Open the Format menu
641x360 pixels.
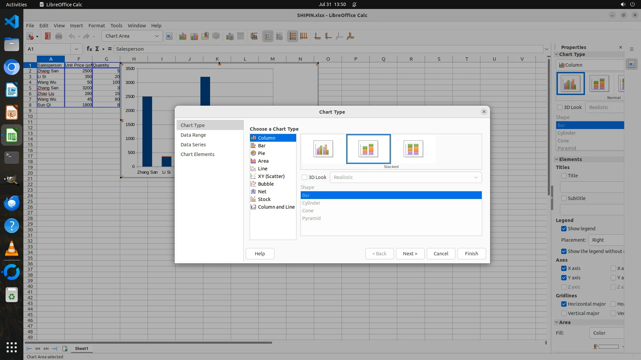[96, 26]
